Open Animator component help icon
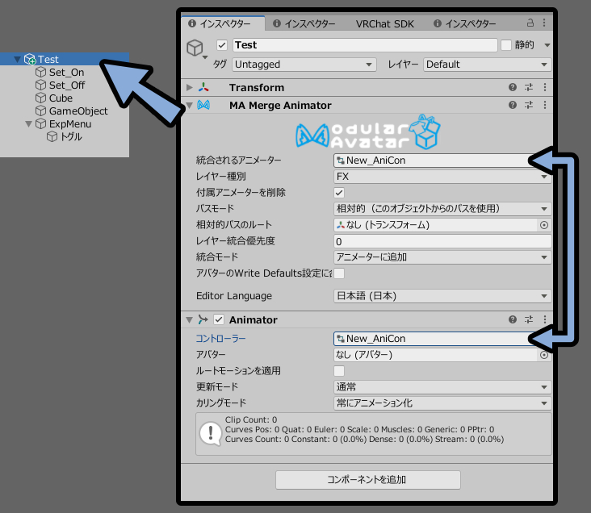 (x=512, y=319)
